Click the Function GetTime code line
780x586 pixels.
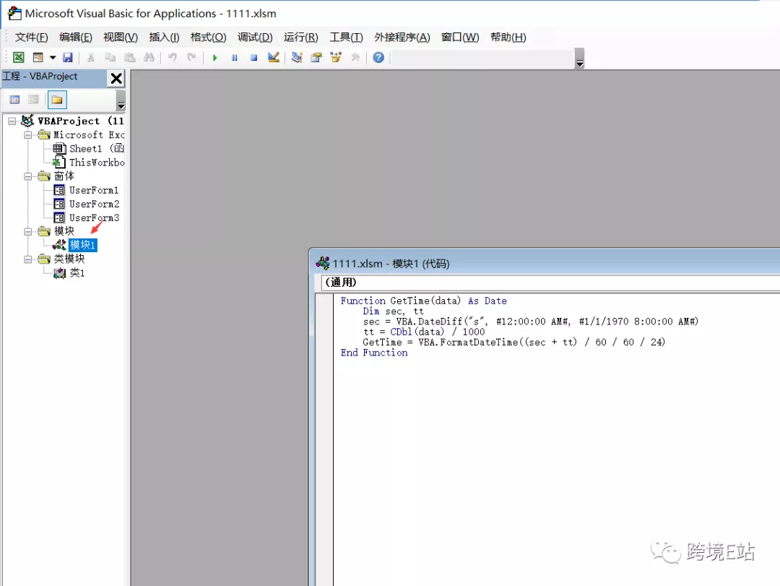point(424,301)
